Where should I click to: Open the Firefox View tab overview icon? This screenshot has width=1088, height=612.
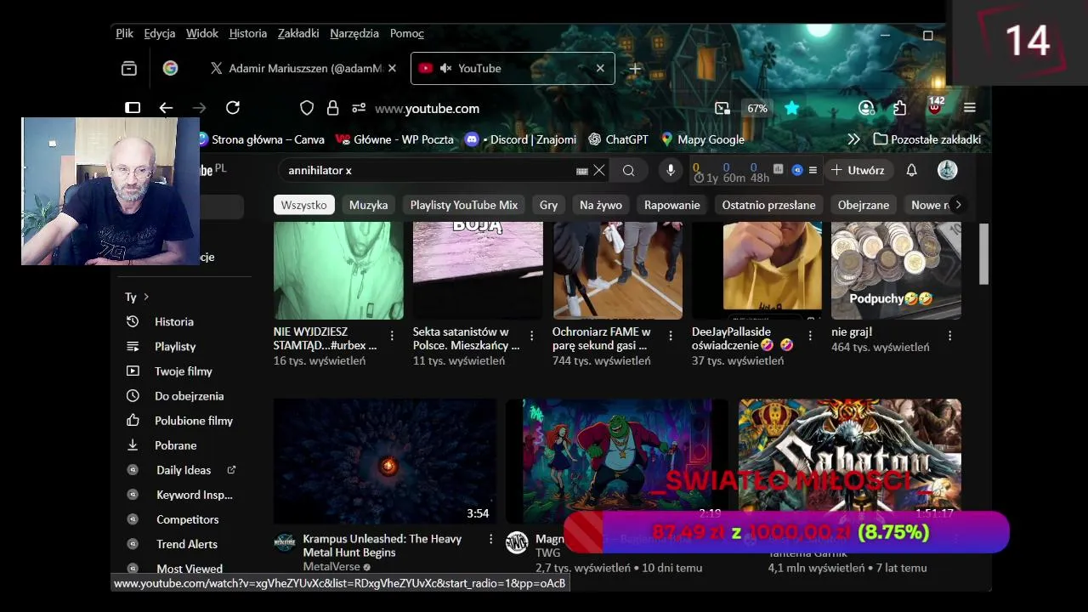coord(129,68)
